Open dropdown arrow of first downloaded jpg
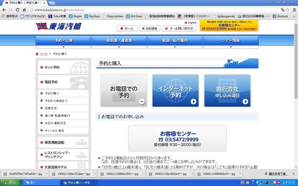The width and height of the screenshot is (298, 186). [47, 174]
